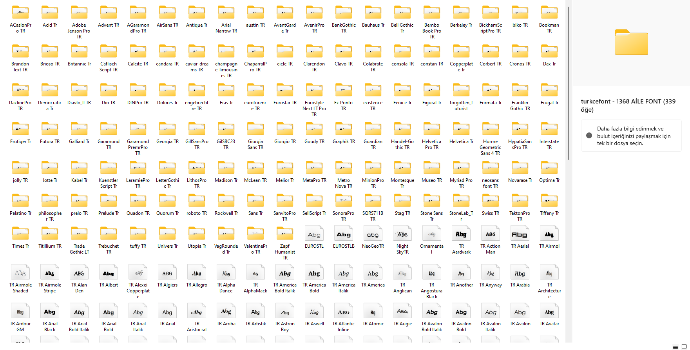
Task: Switch to details list view in status bar
Action: [x=675, y=346]
